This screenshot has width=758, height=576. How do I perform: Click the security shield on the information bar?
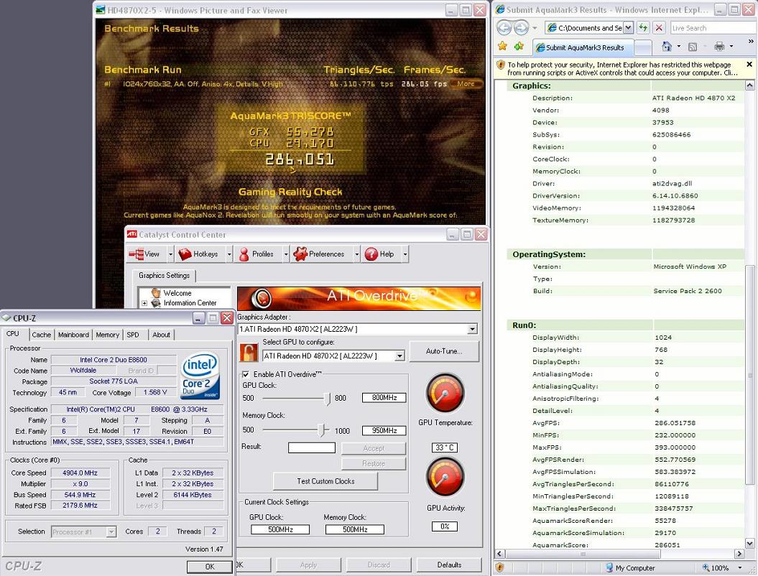coord(500,65)
